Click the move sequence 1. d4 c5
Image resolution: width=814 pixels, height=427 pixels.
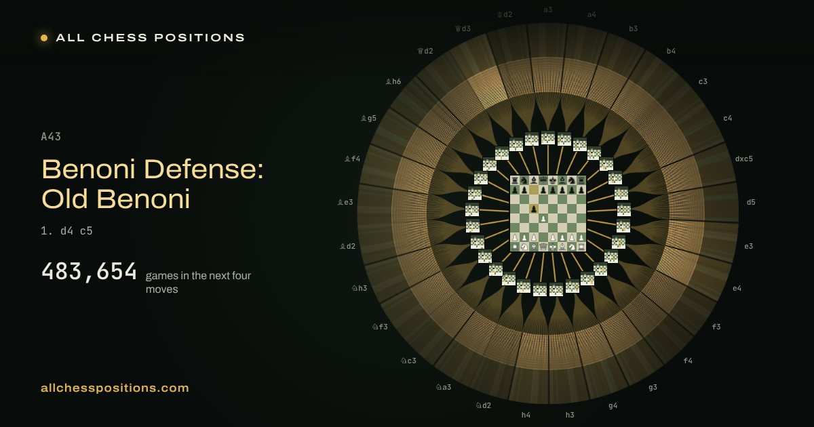[67, 231]
